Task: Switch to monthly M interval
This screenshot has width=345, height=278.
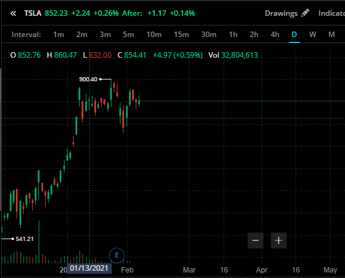Action: (332, 35)
